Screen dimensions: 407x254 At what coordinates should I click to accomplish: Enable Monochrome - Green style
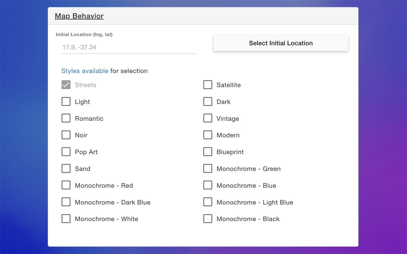click(208, 168)
